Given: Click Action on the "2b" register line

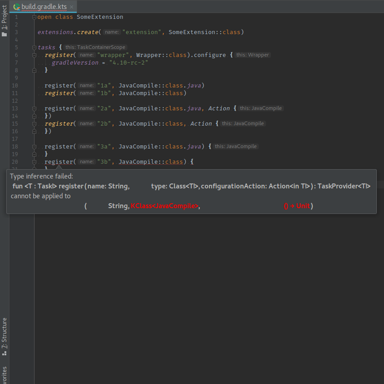Looking at the screenshot, I should click(201, 123).
